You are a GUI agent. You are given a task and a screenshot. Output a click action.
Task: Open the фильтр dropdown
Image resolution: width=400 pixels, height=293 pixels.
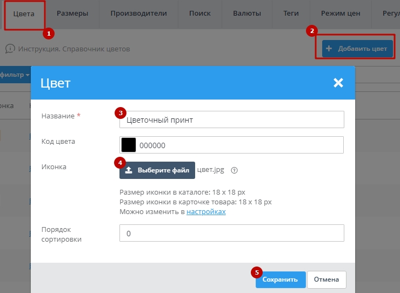pyautogui.click(x=15, y=75)
